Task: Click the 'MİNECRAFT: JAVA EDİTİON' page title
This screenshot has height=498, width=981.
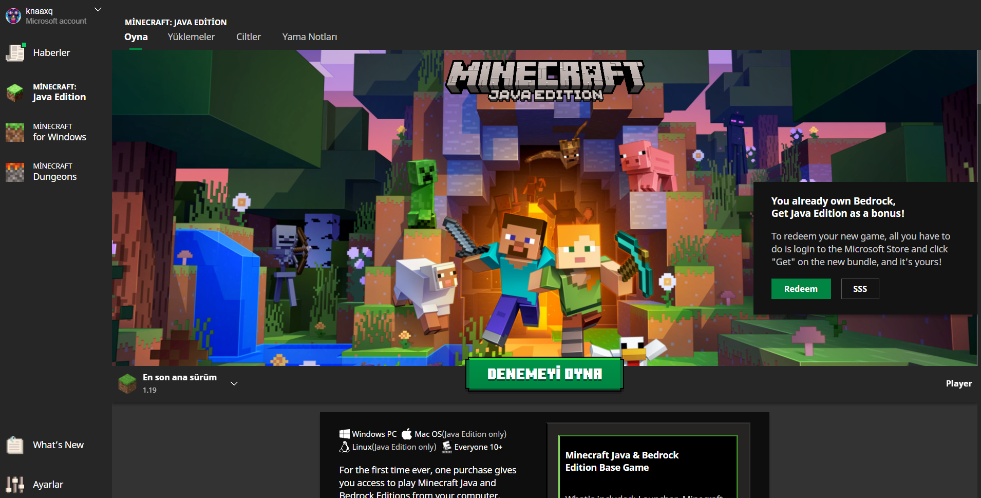Action: (x=176, y=23)
